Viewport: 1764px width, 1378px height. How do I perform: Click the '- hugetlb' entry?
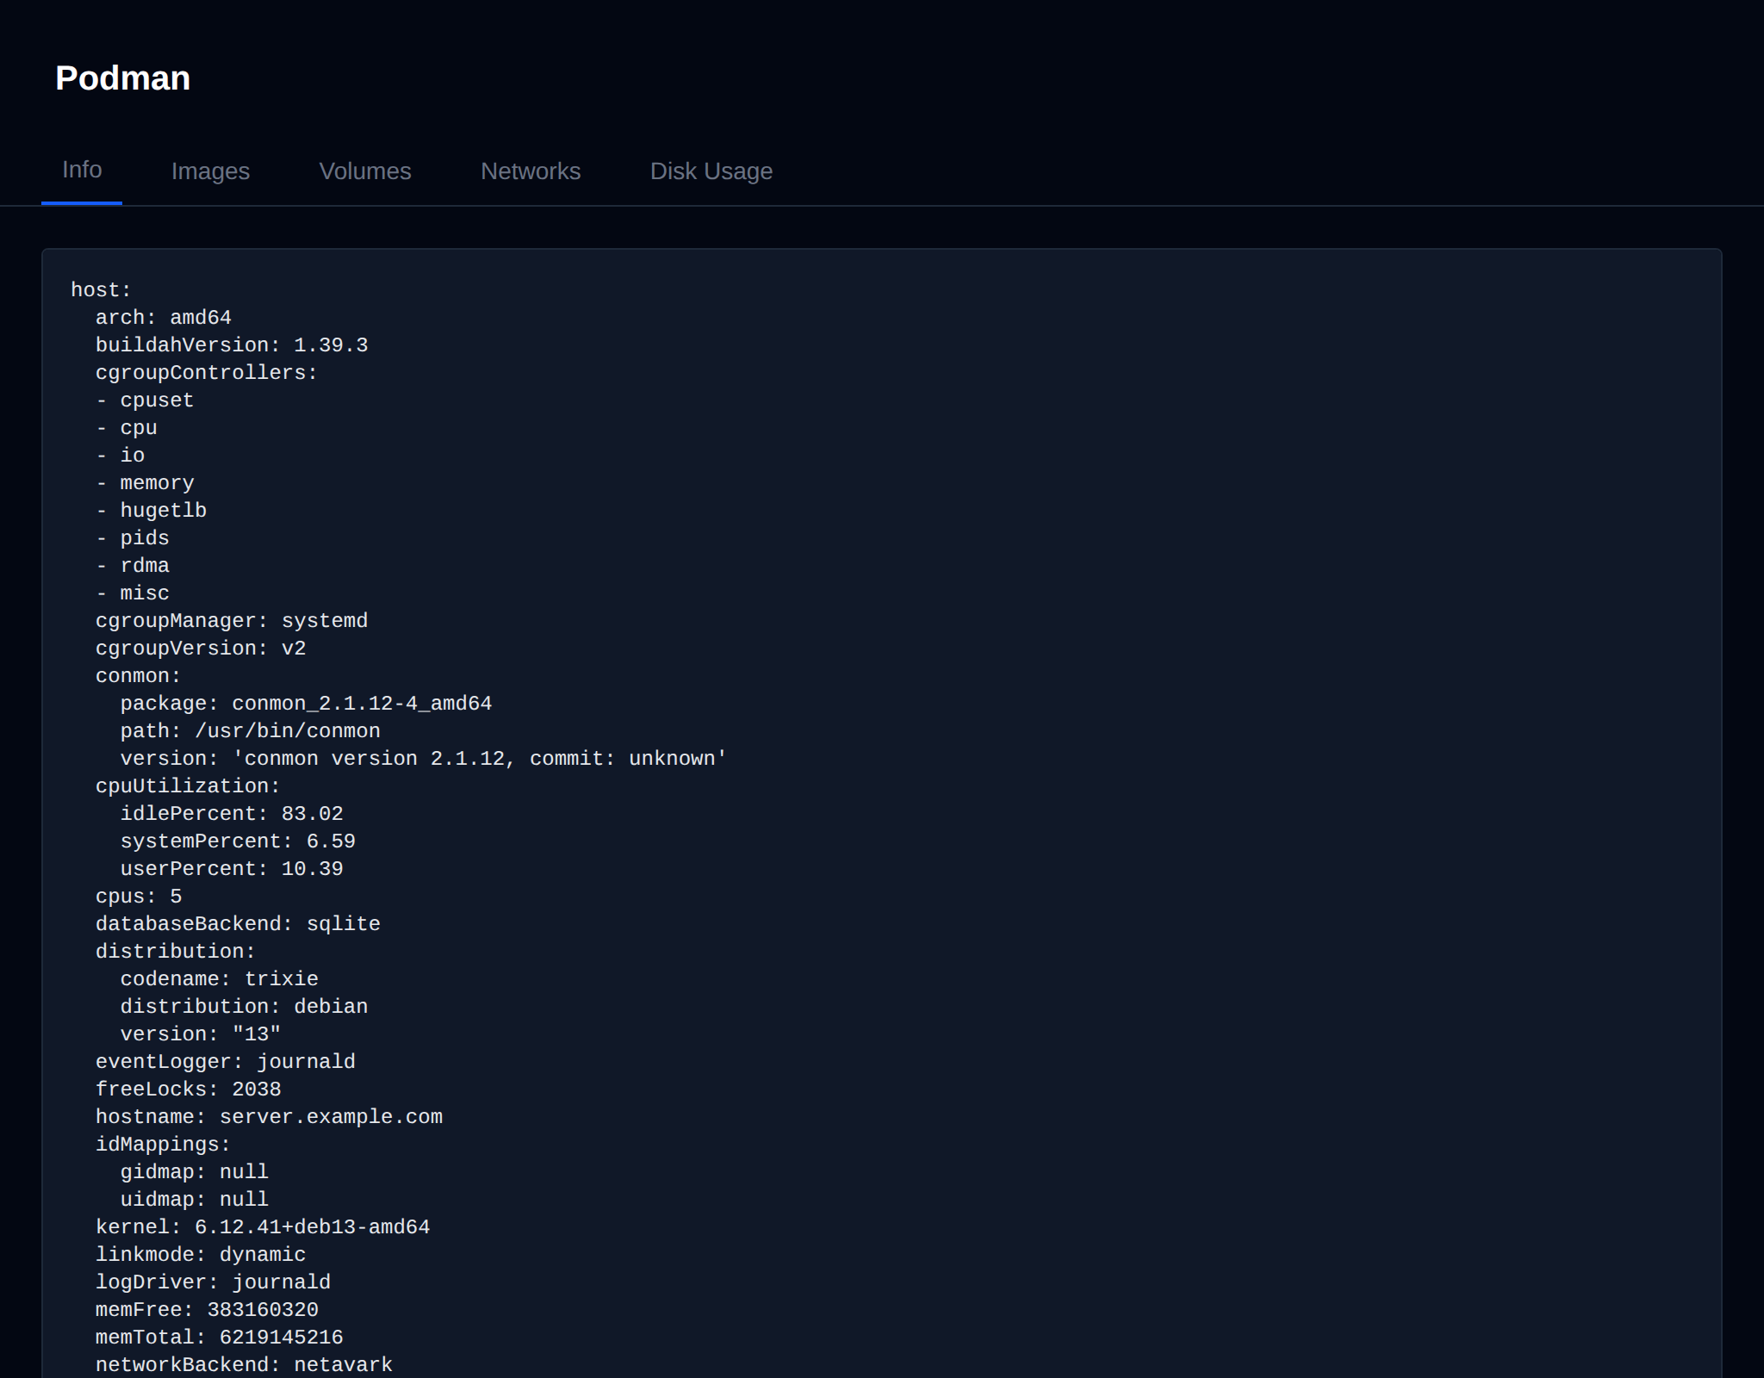152,511
